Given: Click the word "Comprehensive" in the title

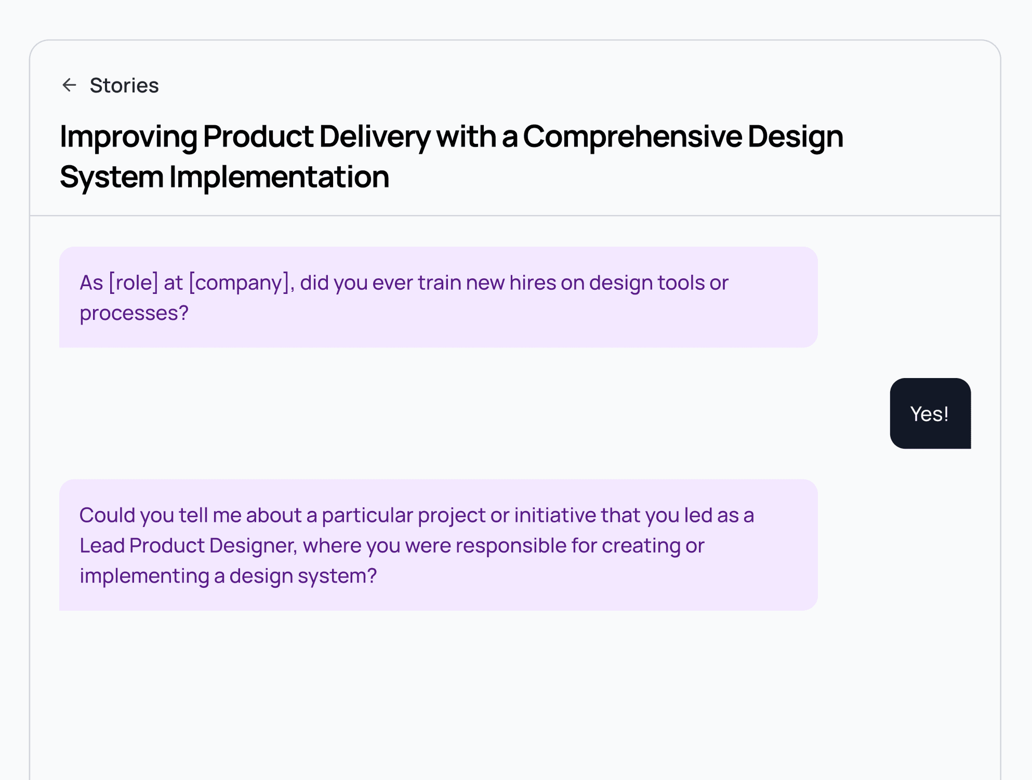Looking at the screenshot, I should (632, 137).
